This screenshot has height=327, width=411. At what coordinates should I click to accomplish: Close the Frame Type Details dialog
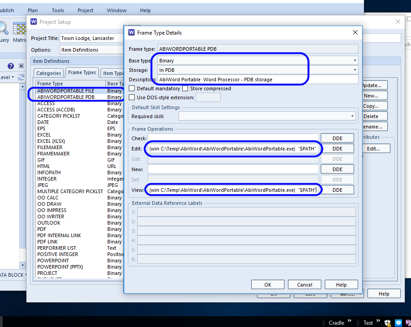point(355,32)
